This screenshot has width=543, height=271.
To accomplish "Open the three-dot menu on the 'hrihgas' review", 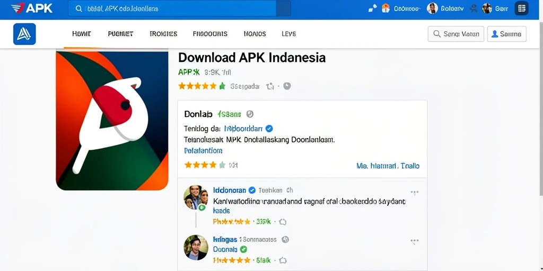I will coord(415,241).
